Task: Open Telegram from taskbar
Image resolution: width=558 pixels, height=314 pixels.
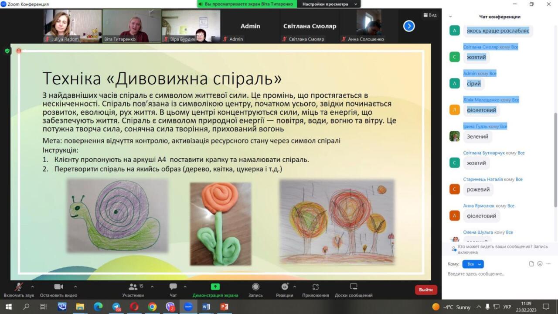Action: click(116, 307)
